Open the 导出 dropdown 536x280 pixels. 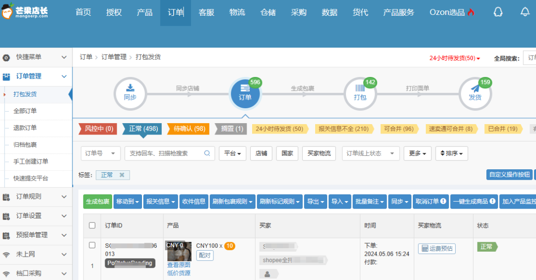coord(315,202)
